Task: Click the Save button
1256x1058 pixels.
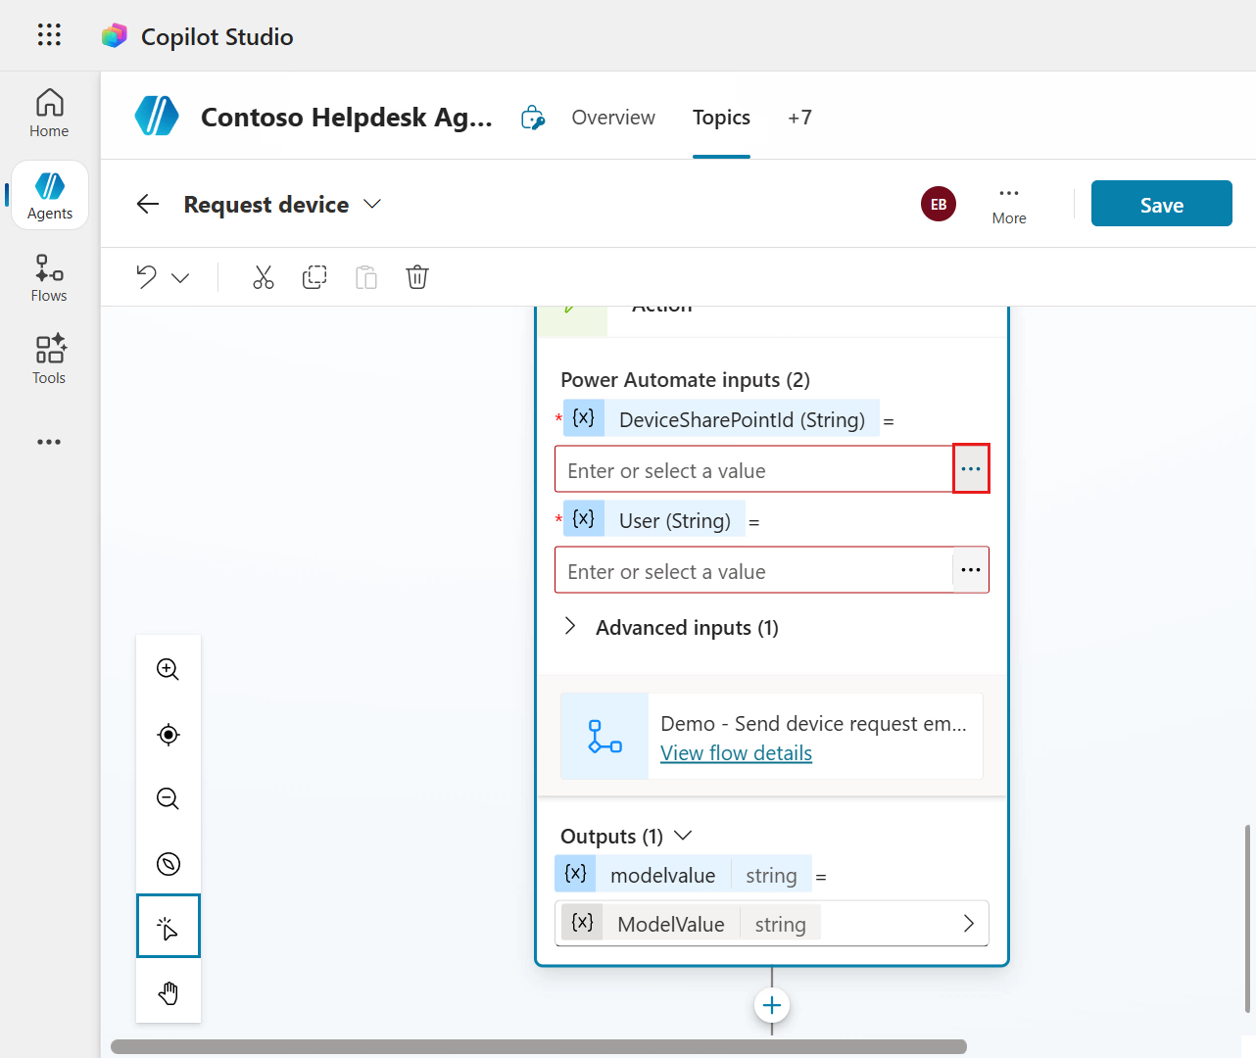Action: tap(1161, 204)
